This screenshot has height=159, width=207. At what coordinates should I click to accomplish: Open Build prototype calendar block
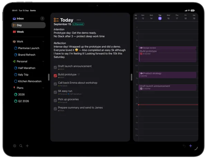168,56
